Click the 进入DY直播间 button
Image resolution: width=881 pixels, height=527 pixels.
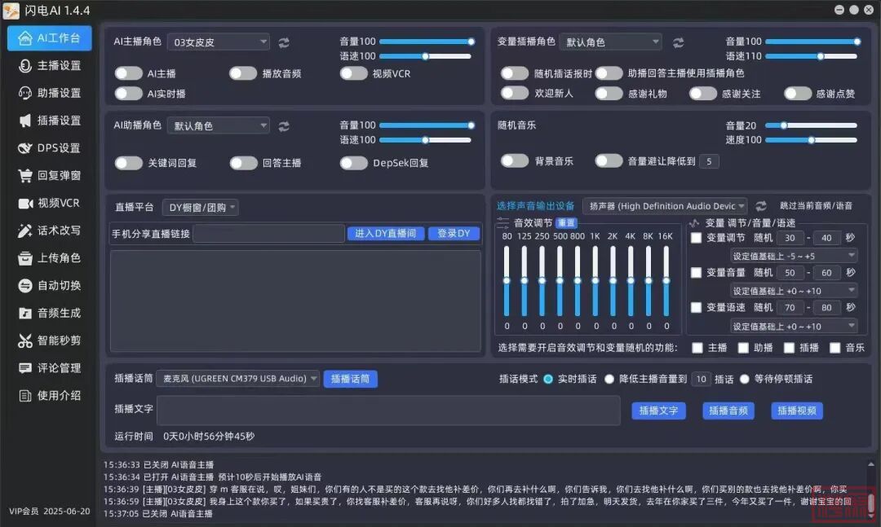coord(386,234)
